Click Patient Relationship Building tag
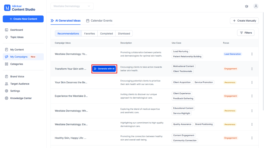264x148 pixels. click(187, 56)
